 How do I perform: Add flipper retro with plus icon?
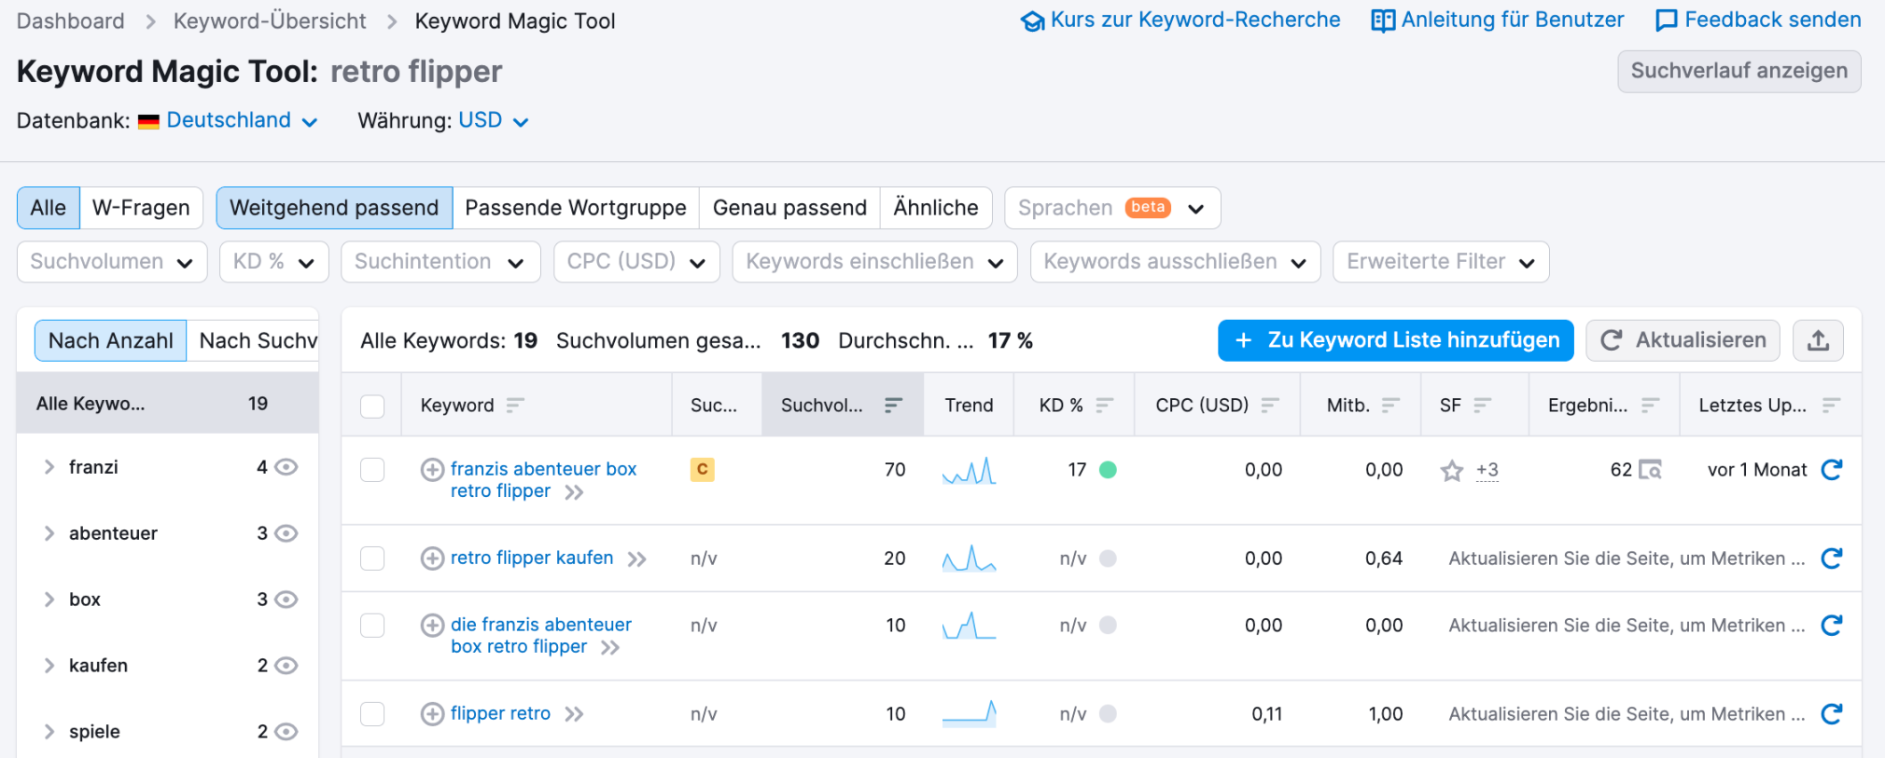pyautogui.click(x=432, y=714)
